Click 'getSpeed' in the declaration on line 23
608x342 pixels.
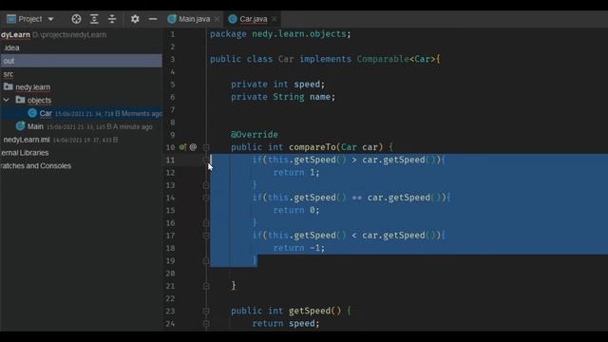point(310,311)
